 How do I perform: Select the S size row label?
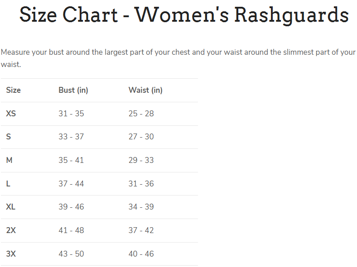[x=9, y=137]
